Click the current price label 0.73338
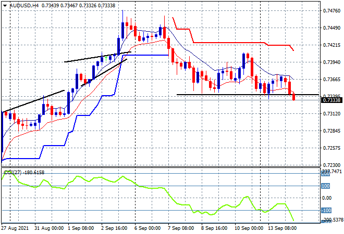Image resolution: width=344 pixels, height=234 pixels. coord(331,100)
